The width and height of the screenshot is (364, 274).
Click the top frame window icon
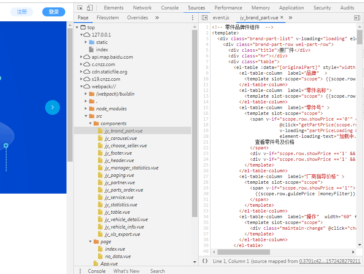[x=83, y=27]
